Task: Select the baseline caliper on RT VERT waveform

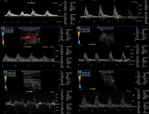Action: (x=49, y=104)
